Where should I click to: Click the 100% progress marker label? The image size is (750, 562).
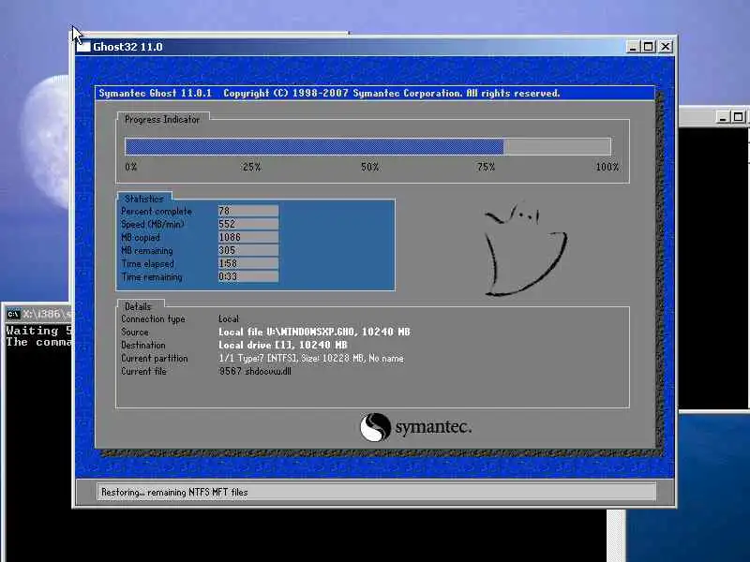pyautogui.click(x=607, y=167)
